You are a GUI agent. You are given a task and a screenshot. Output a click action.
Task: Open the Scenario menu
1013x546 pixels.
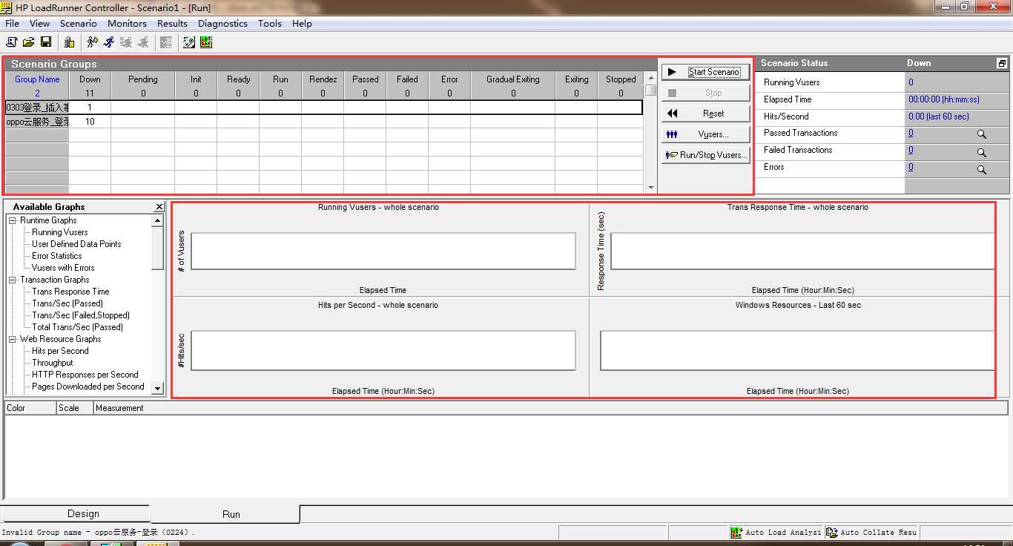click(79, 24)
